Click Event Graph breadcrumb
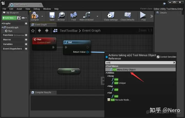The image size is (185, 118). [x=91, y=31]
